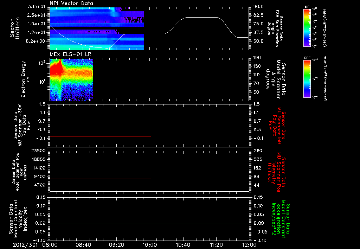Click the '67.5' sun elevation tick
Screen dimensions: 360x249
pos(258,33)
